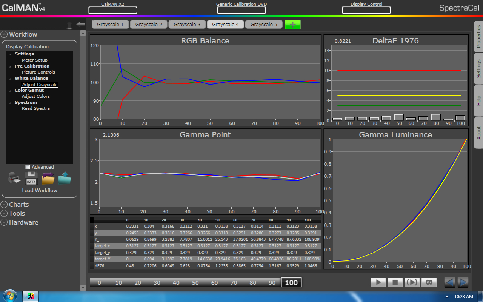
Task: Click the sidebar scrollbar up arrow
Action: point(83,33)
